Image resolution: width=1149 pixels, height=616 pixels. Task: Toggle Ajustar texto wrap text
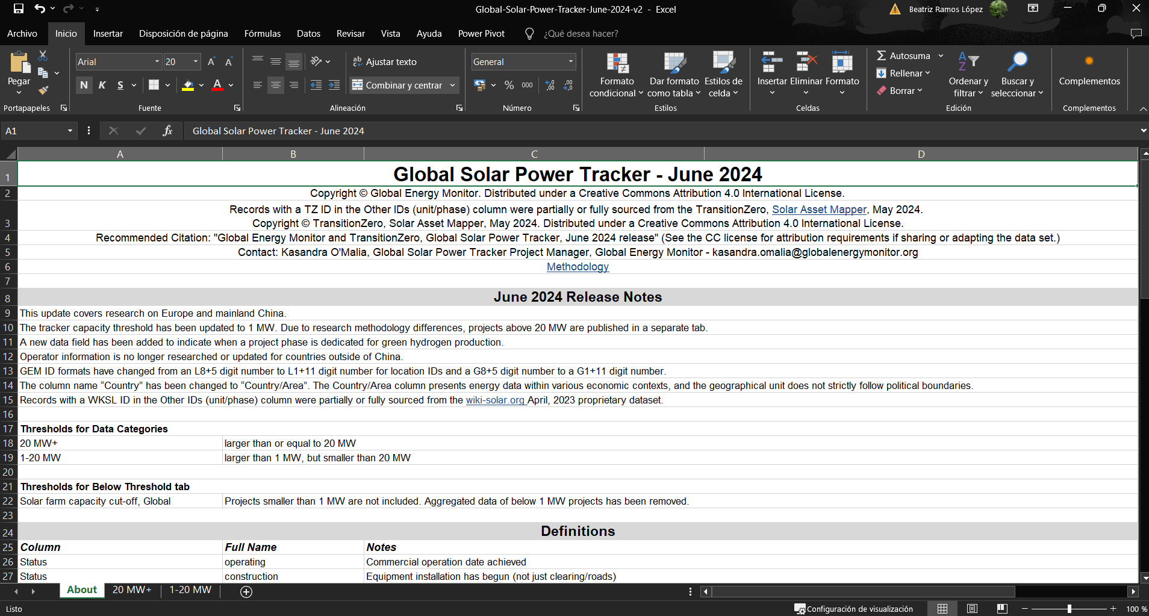pyautogui.click(x=385, y=61)
